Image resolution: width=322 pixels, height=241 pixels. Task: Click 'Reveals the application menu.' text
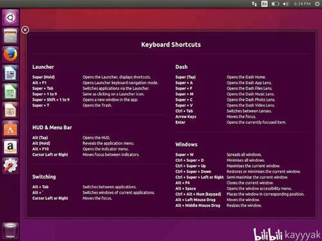(108, 143)
